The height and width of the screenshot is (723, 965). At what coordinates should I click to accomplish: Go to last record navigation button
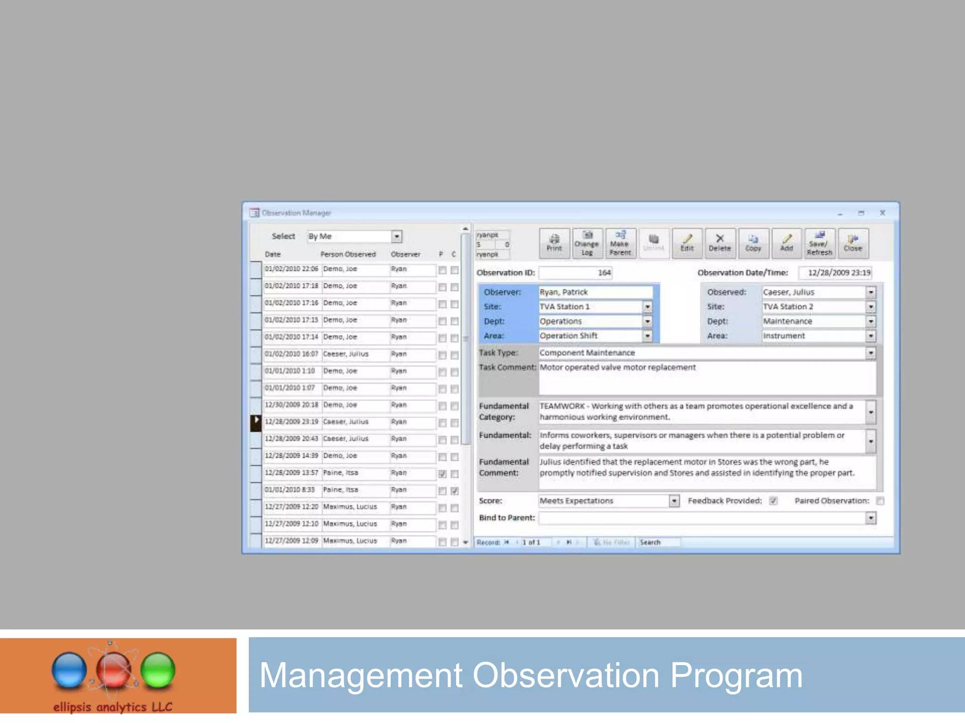coord(569,542)
